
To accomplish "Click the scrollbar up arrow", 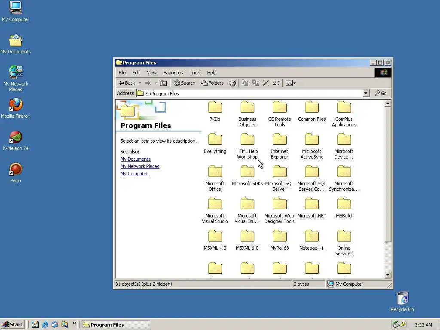I will (x=388, y=103).
